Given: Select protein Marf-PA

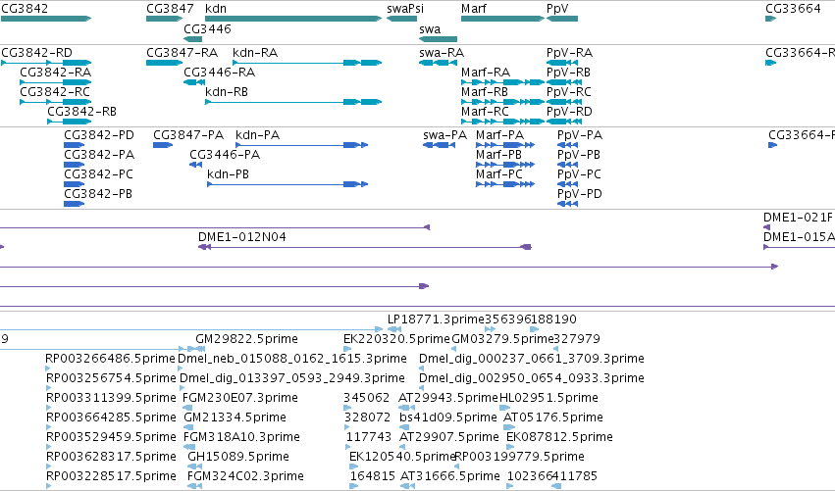Looking at the screenshot, I should [x=500, y=135].
